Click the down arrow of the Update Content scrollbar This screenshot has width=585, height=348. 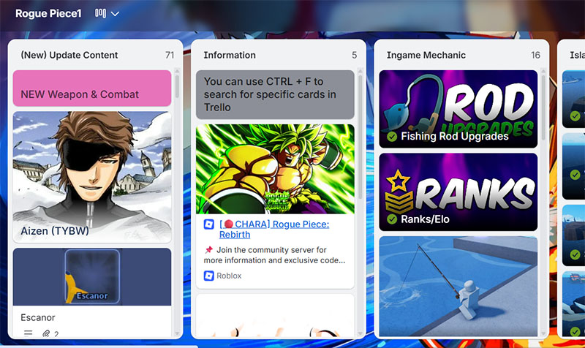click(x=177, y=333)
